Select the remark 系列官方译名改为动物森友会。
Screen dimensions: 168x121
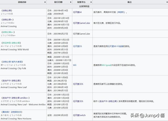(107, 117)
